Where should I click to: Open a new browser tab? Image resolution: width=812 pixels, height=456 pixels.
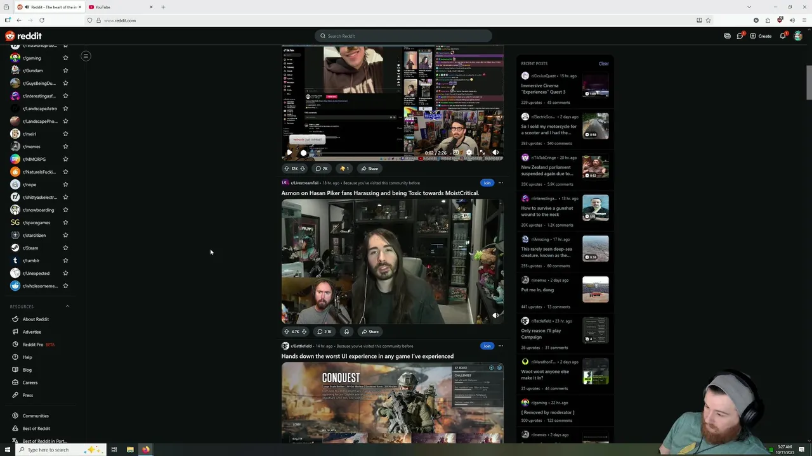click(163, 7)
